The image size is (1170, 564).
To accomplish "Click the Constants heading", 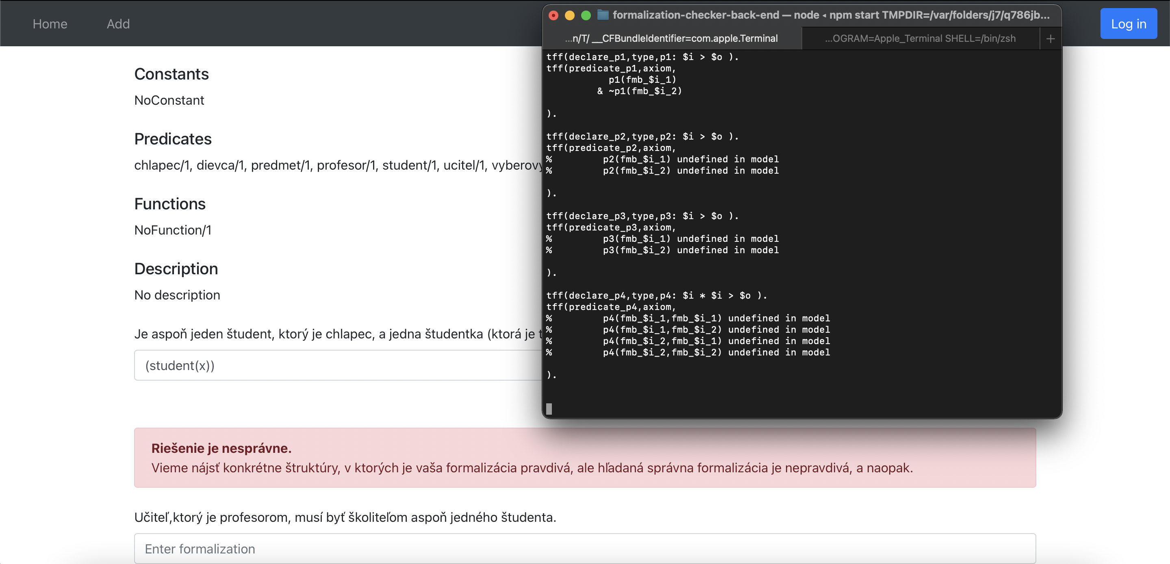I will (171, 74).
